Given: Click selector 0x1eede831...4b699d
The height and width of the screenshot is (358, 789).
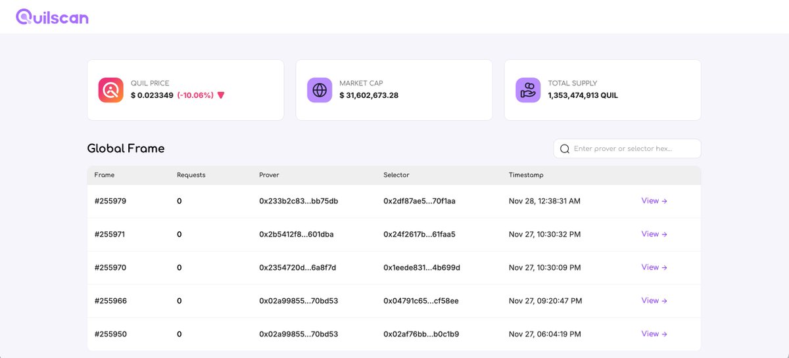Looking at the screenshot, I should click(x=421, y=267).
